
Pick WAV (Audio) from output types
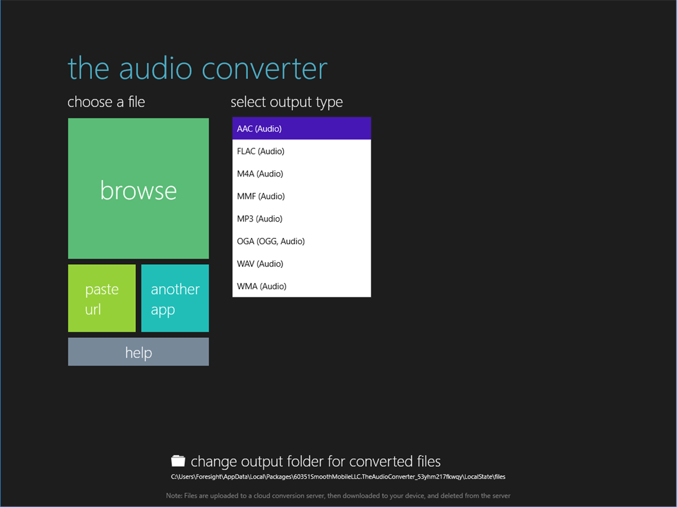point(301,264)
